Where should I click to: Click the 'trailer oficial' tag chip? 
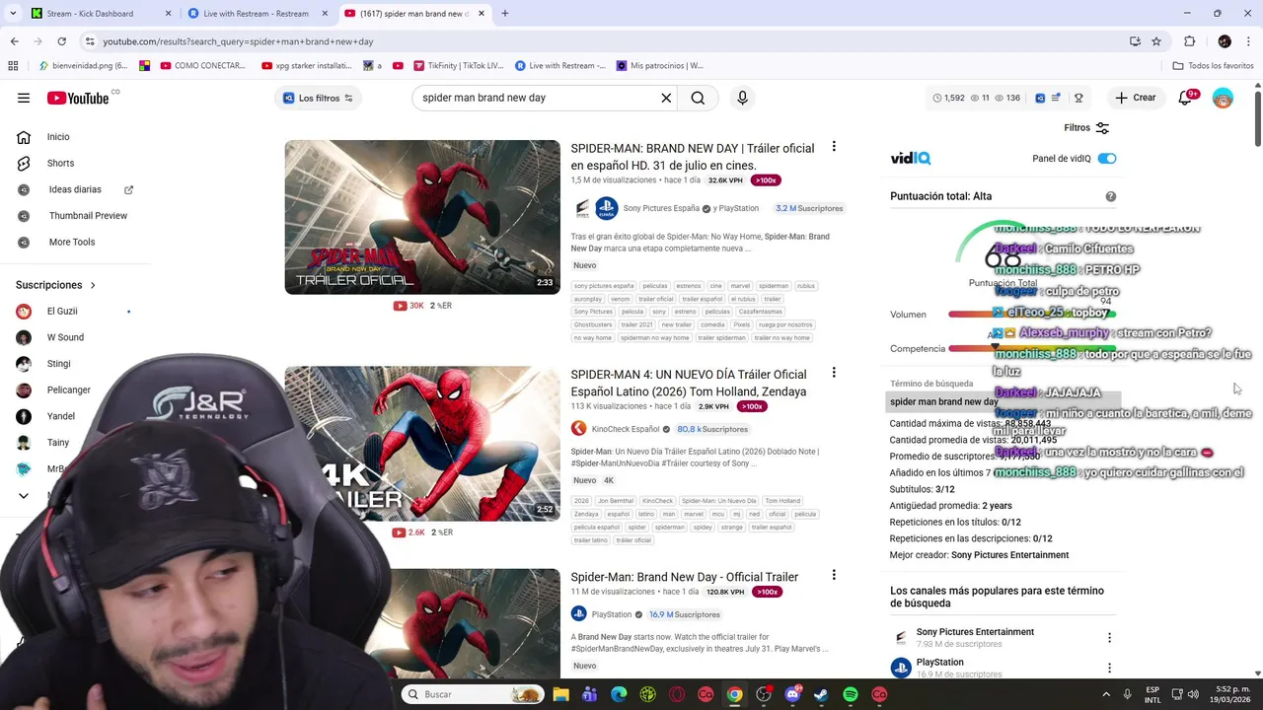click(x=655, y=299)
